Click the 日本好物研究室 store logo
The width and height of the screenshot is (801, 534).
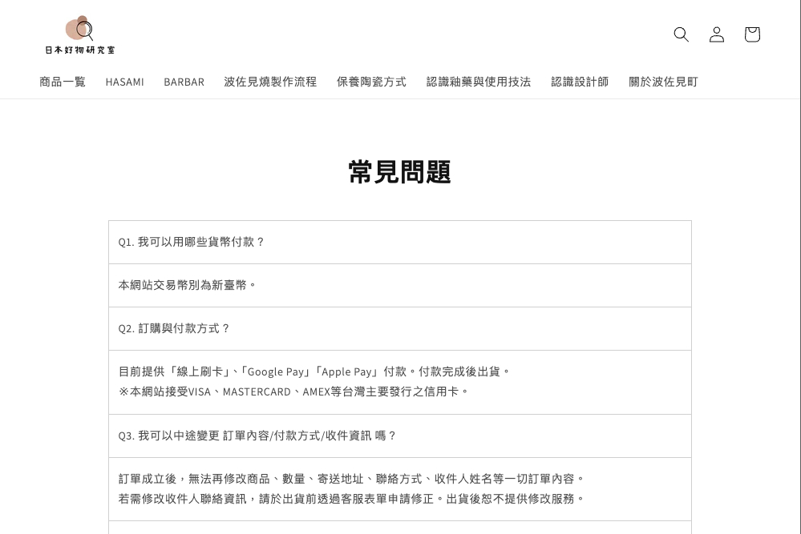(x=80, y=34)
